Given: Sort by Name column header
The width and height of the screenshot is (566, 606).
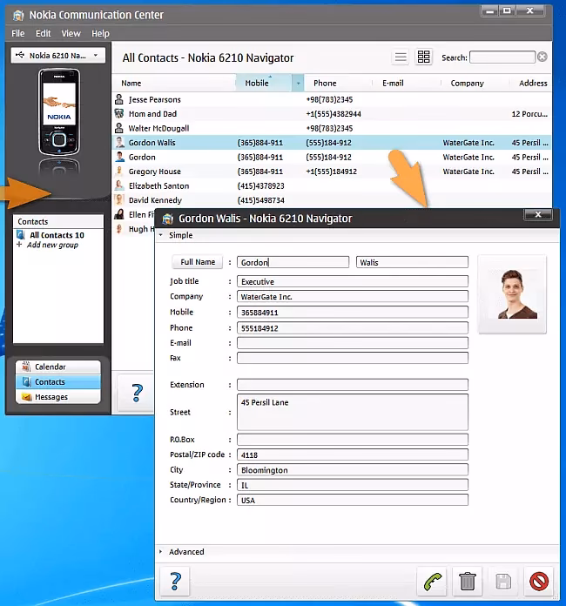Looking at the screenshot, I should [x=131, y=83].
